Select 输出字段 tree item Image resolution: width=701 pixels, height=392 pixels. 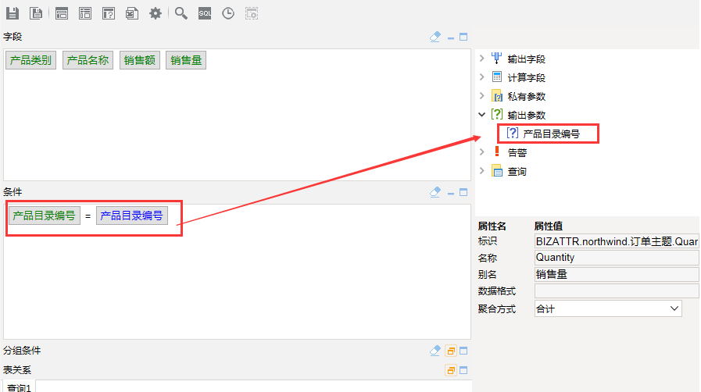pos(526,59)
